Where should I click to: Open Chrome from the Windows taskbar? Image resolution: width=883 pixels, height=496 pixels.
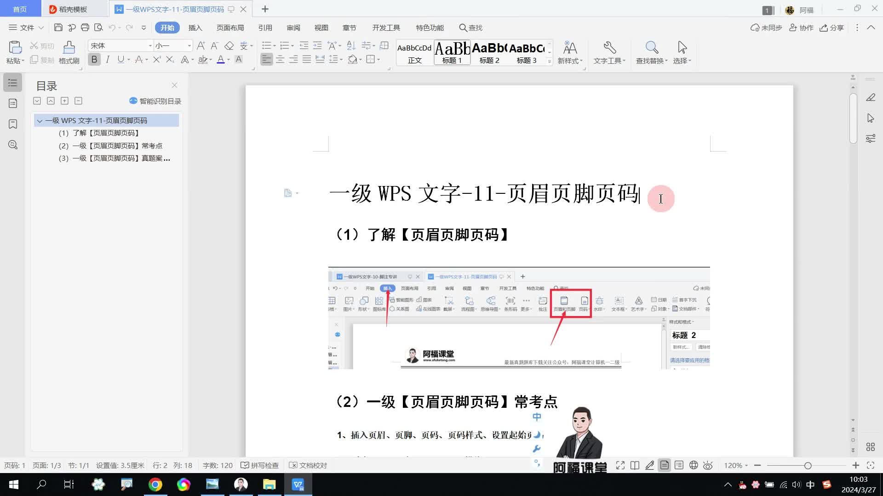155,485
